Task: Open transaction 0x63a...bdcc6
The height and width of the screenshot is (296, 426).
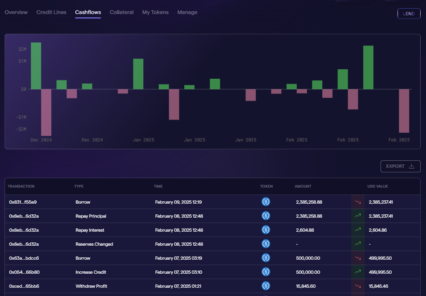Action: click(x=24, y=258)
